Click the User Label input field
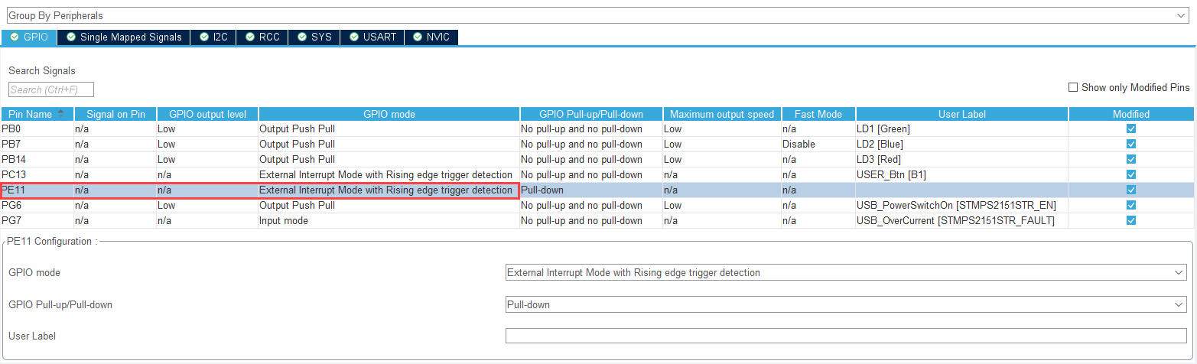 tap(845, 336)
